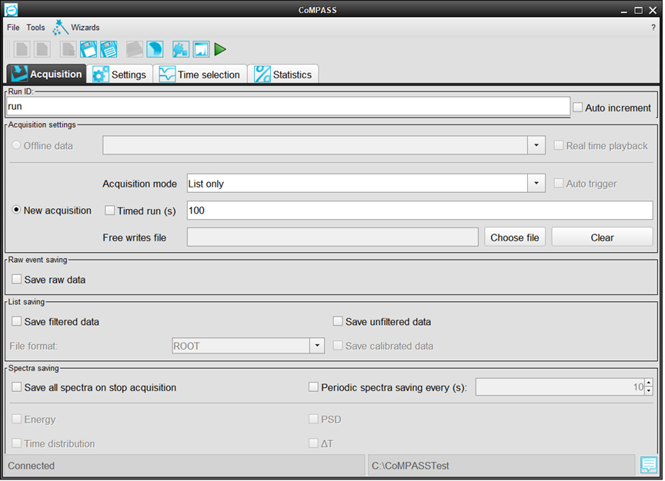Click the blue curved-shape toolbar icon
Viewport: 665px width, 481px height.
pos(155,49)
